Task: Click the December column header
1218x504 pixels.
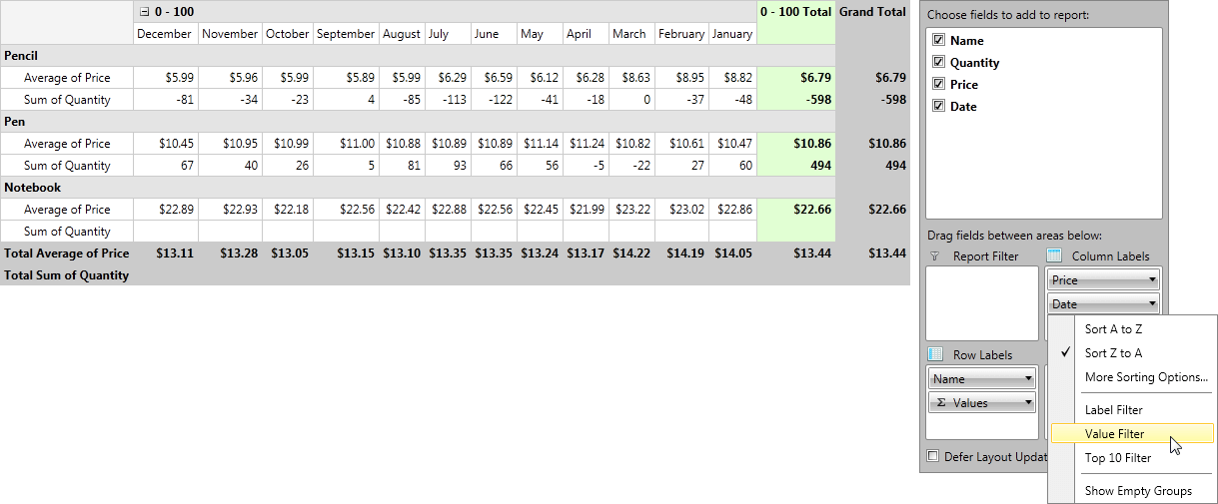Action: tap(166, 34)
